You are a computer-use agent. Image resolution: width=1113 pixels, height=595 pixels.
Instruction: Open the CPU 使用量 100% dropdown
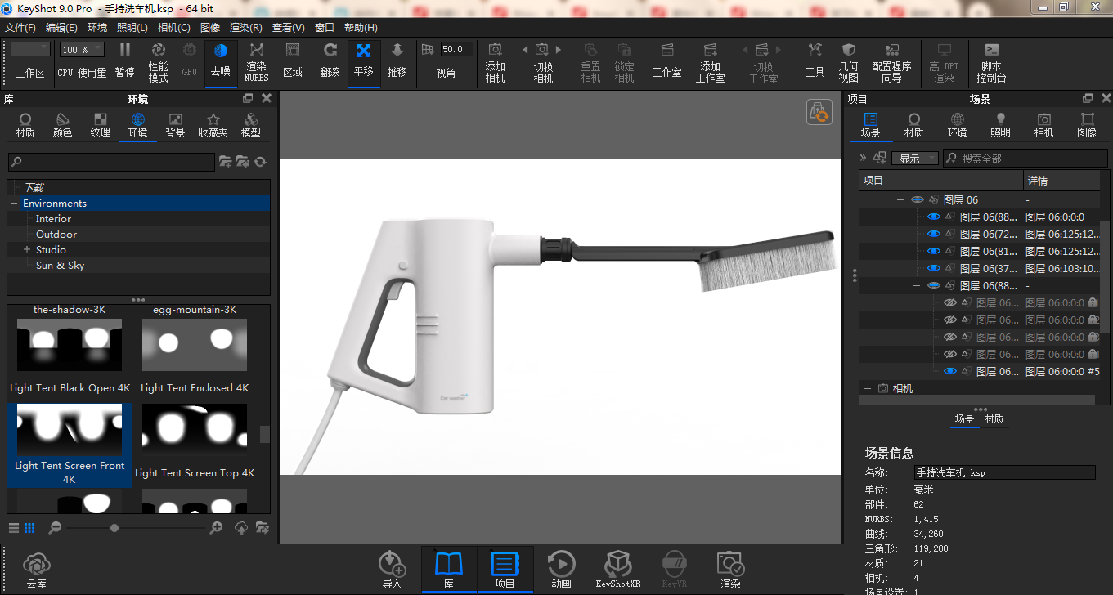click(x=81, y=50)
